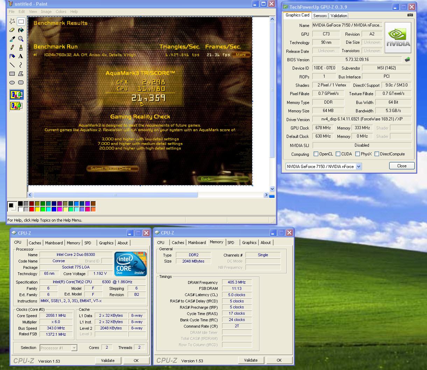Click the down arrow of Paint's vertical scrollbar
Viewport: 427px width, 370px height.
(273, 188)
